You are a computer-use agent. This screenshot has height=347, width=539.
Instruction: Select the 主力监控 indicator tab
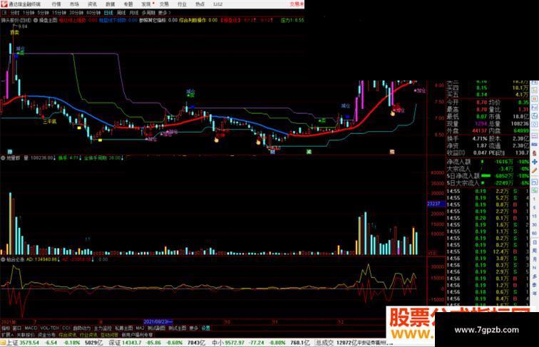103,328
